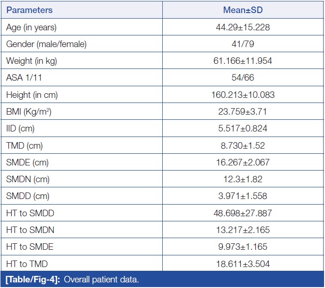Click the Mean±SD column header
The image size is (325, 288).
[x=243, y=10]
